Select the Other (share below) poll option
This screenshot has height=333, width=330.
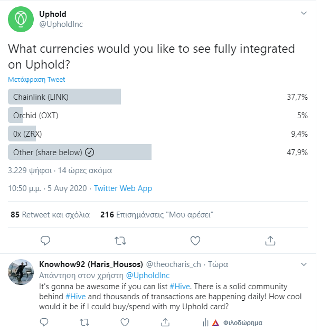point(158,152)
